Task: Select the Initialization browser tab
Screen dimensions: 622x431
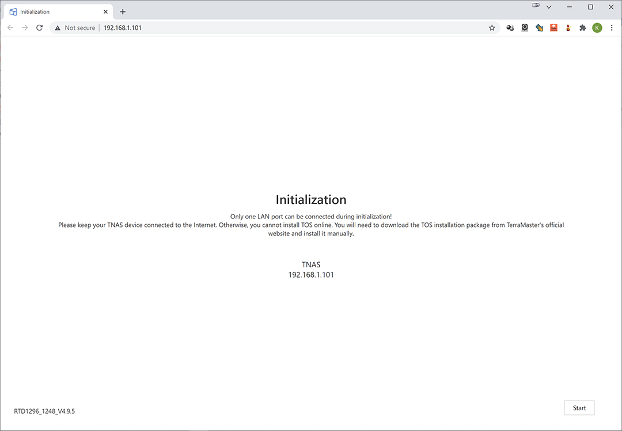Action: pyautogui.click(x=59, y=12)
